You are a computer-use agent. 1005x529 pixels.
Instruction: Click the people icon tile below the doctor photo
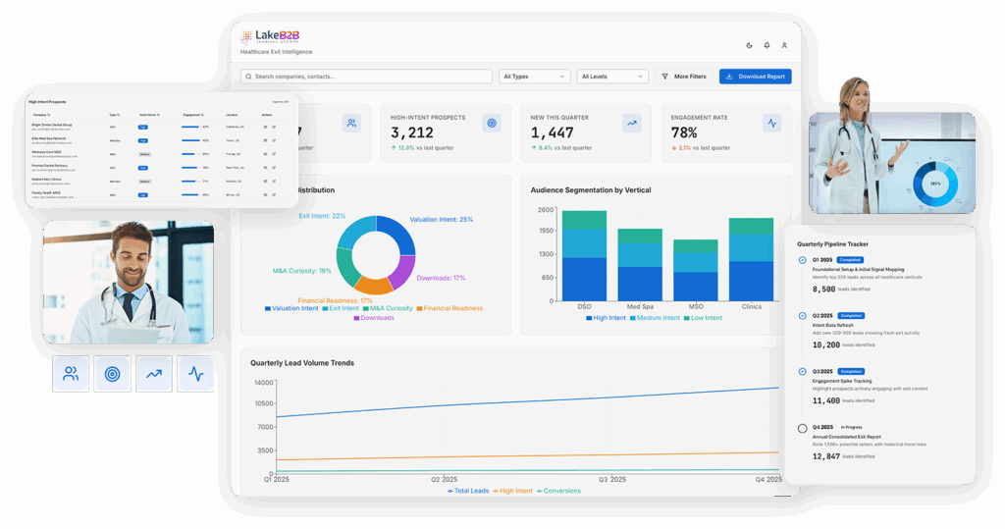71,374
